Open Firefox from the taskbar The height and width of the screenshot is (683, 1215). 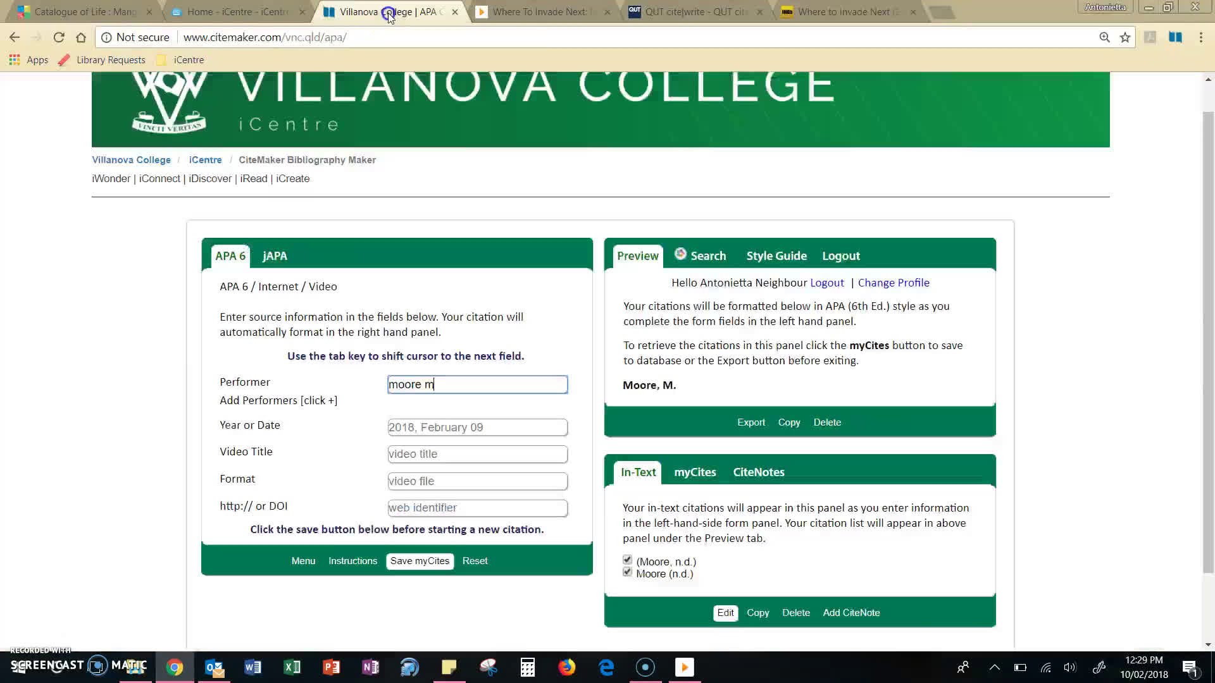566,667
